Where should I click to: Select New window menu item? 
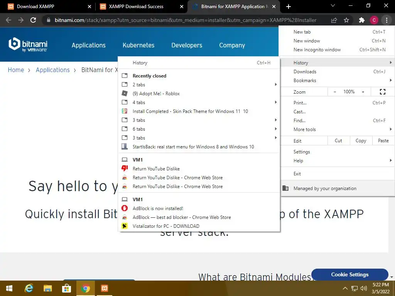click(x=338, y=41)
